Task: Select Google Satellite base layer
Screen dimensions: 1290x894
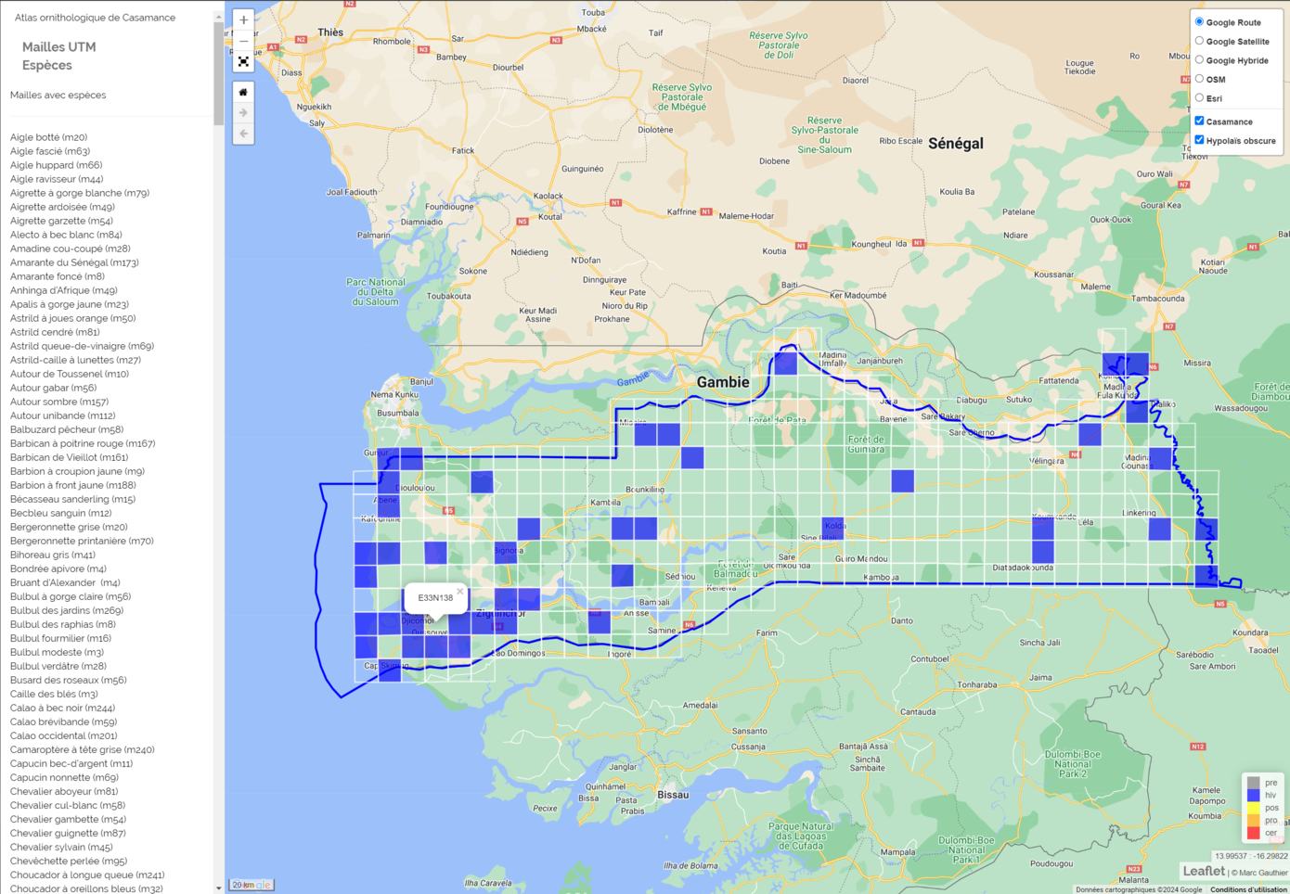Action: coord(1200,41)
